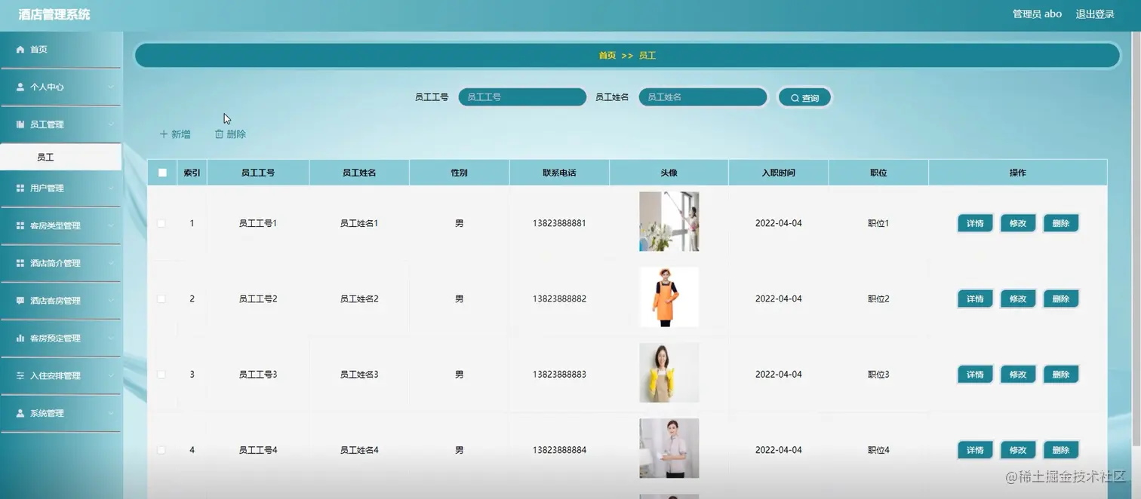This screenshot has width=1141, height=499.
Task: Click the person icon beside 个人中心
Action: click(x=20, y=87)
